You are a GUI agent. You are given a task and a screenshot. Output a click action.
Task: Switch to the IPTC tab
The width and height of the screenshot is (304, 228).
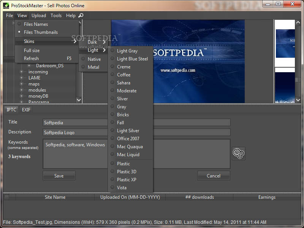pyautogui.click(x=11, y=110)
